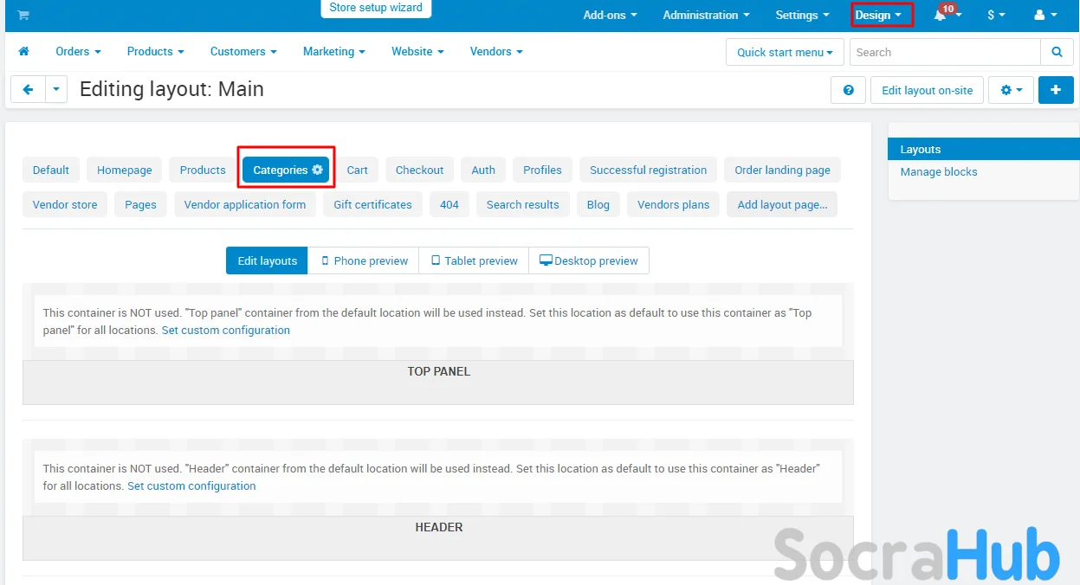Click the TOP PANEL container
This screenshot has width=1080, height=585.
tap(438, 382)
